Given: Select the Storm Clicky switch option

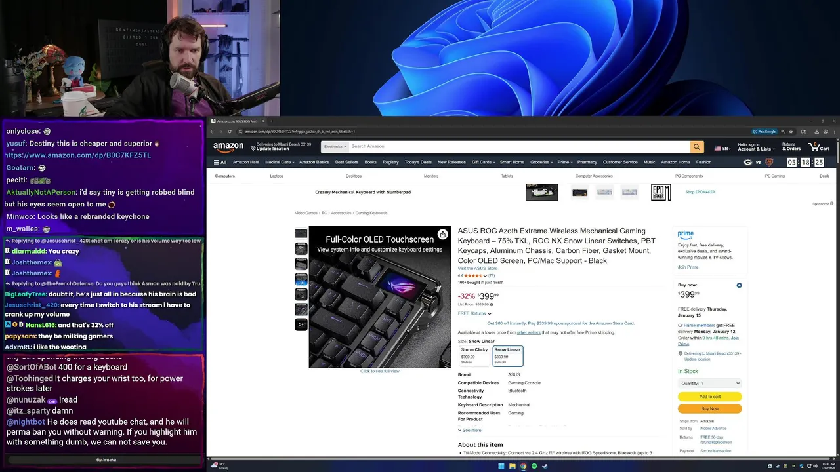Looking at the screenshot, I should point(474,355).
